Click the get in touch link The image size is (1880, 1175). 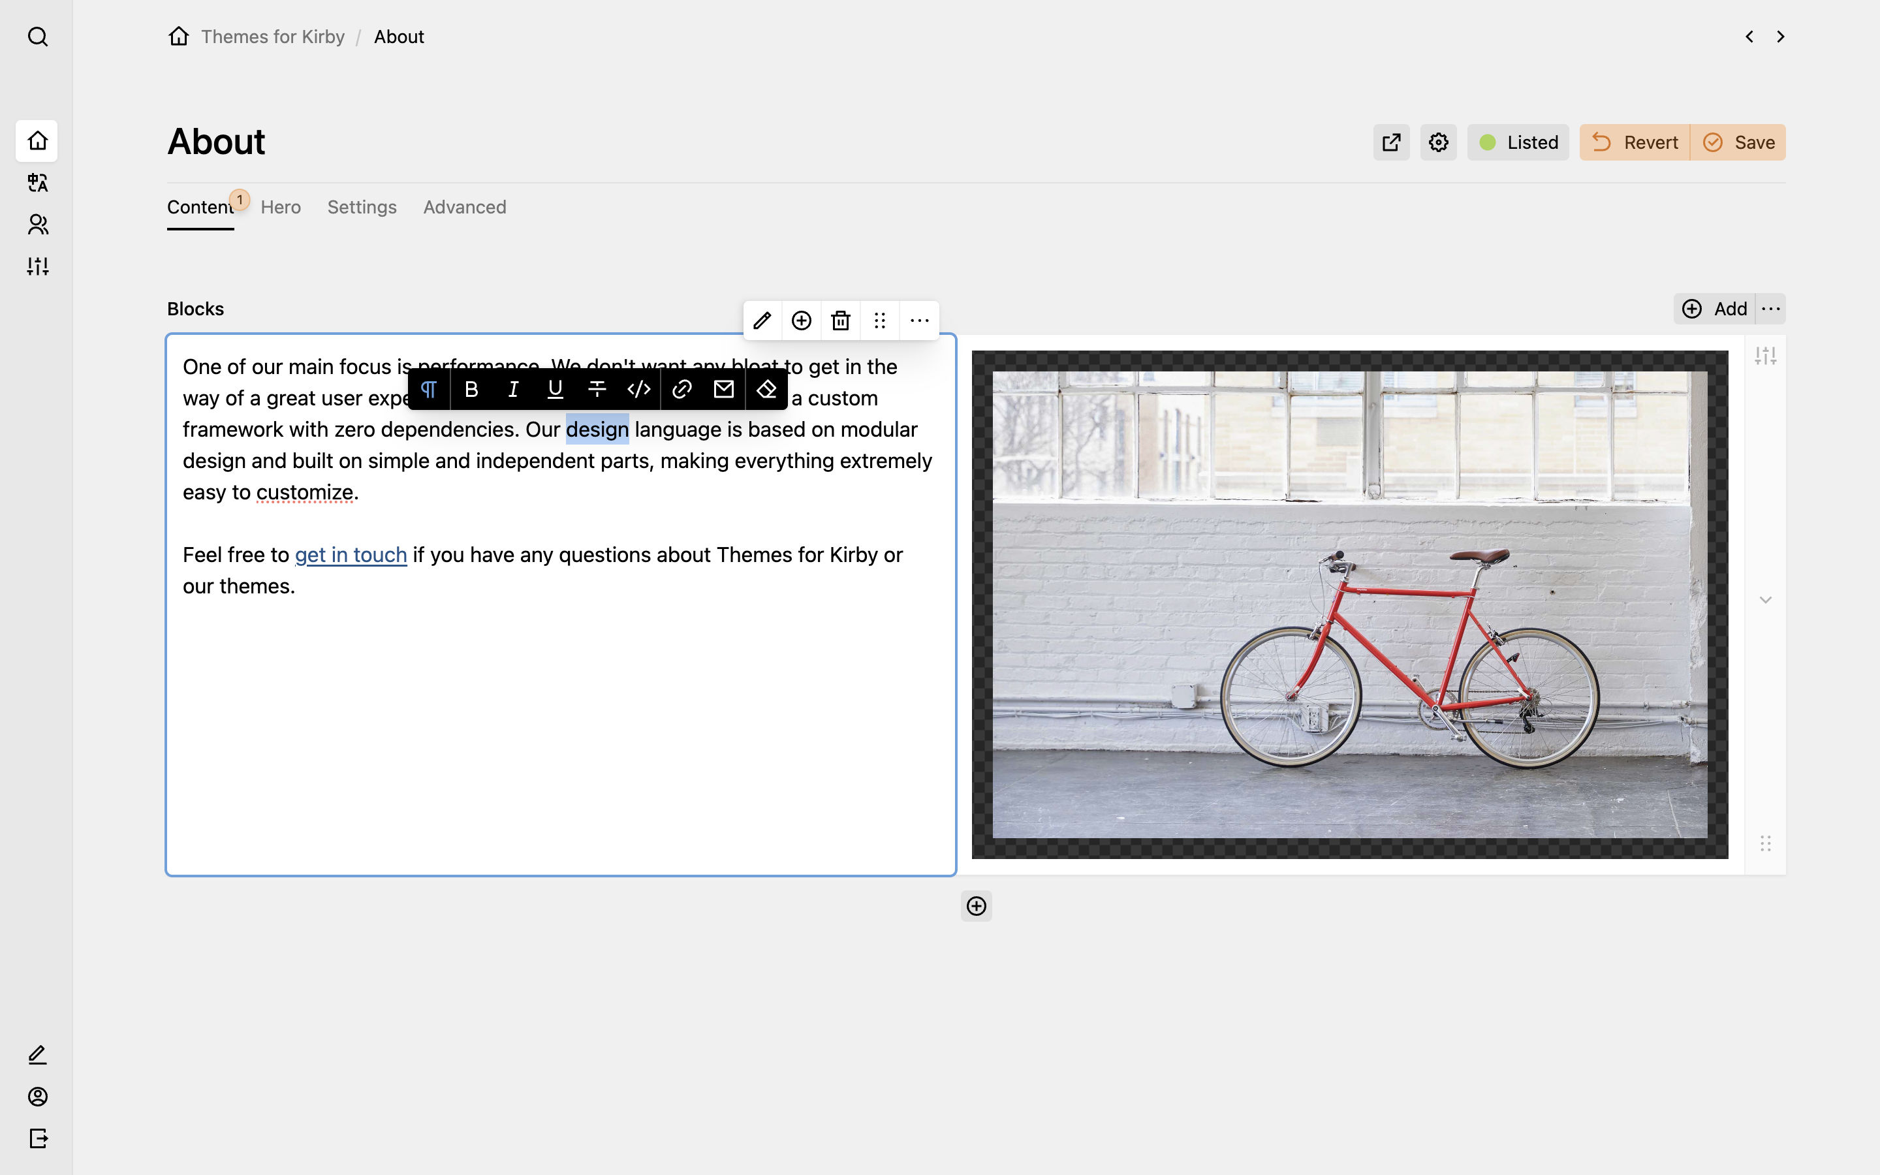[x=351, y=554]
